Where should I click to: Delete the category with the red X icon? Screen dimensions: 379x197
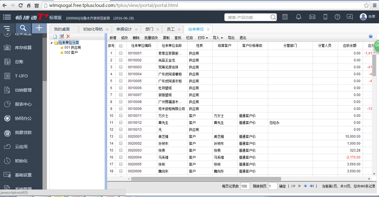coord(68,36)
